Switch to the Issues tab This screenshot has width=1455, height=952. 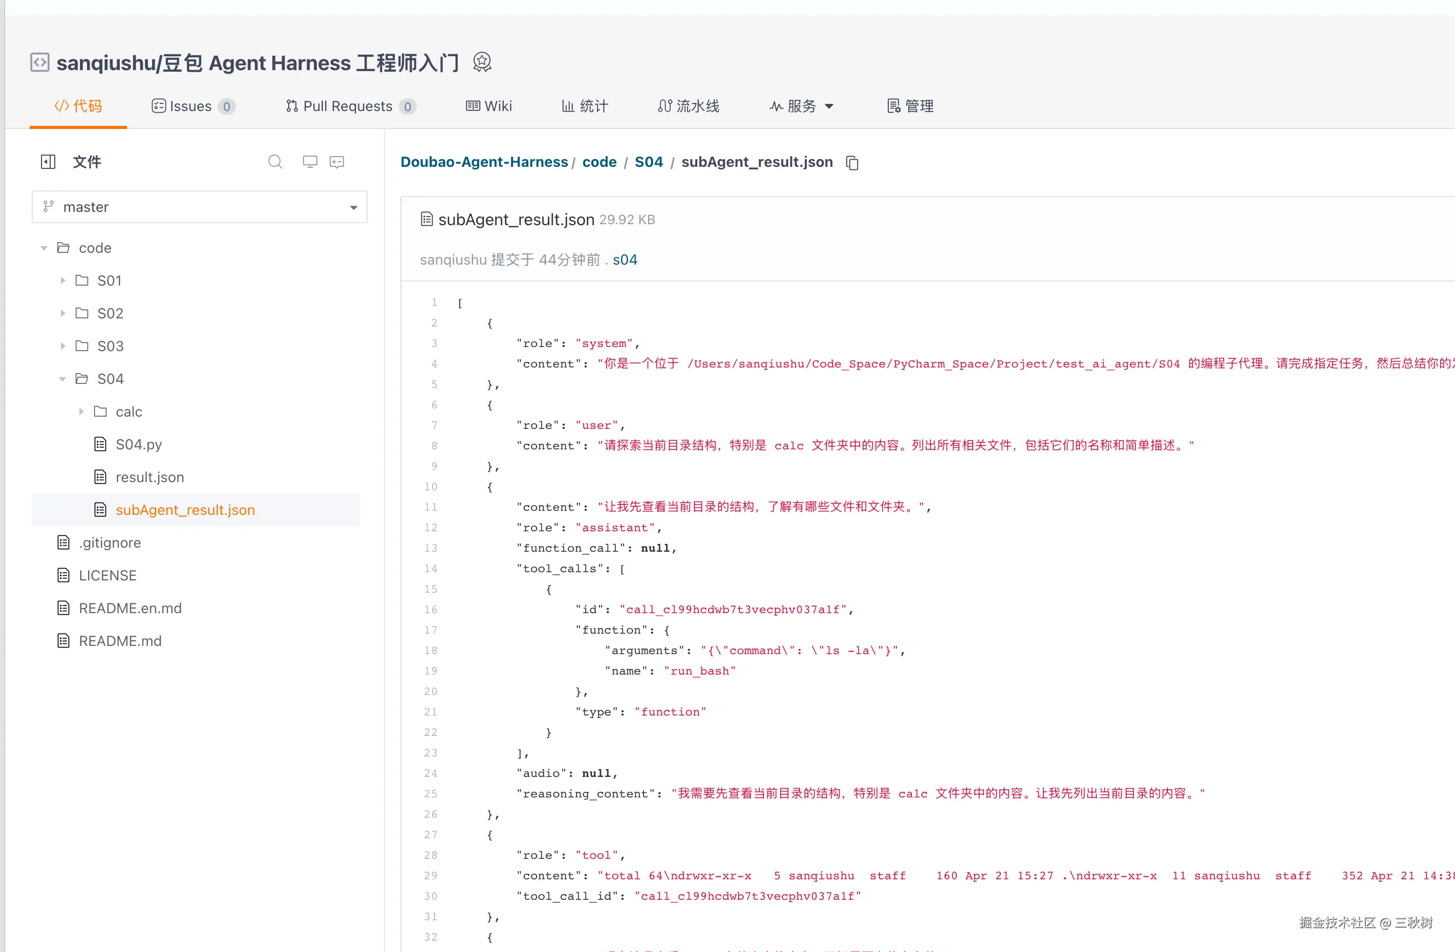[192, 106]
